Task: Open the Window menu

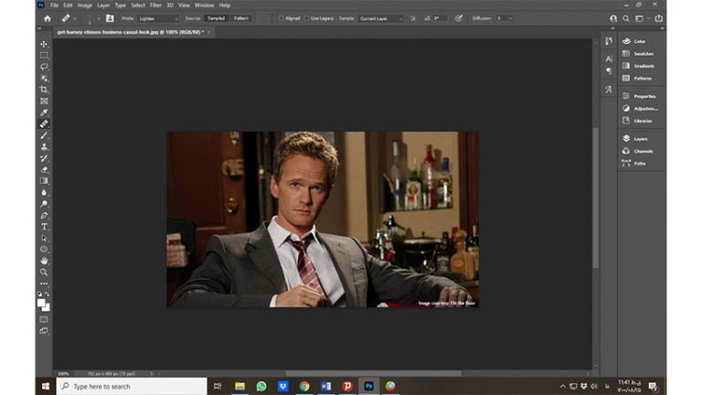Action: (204, 5)
